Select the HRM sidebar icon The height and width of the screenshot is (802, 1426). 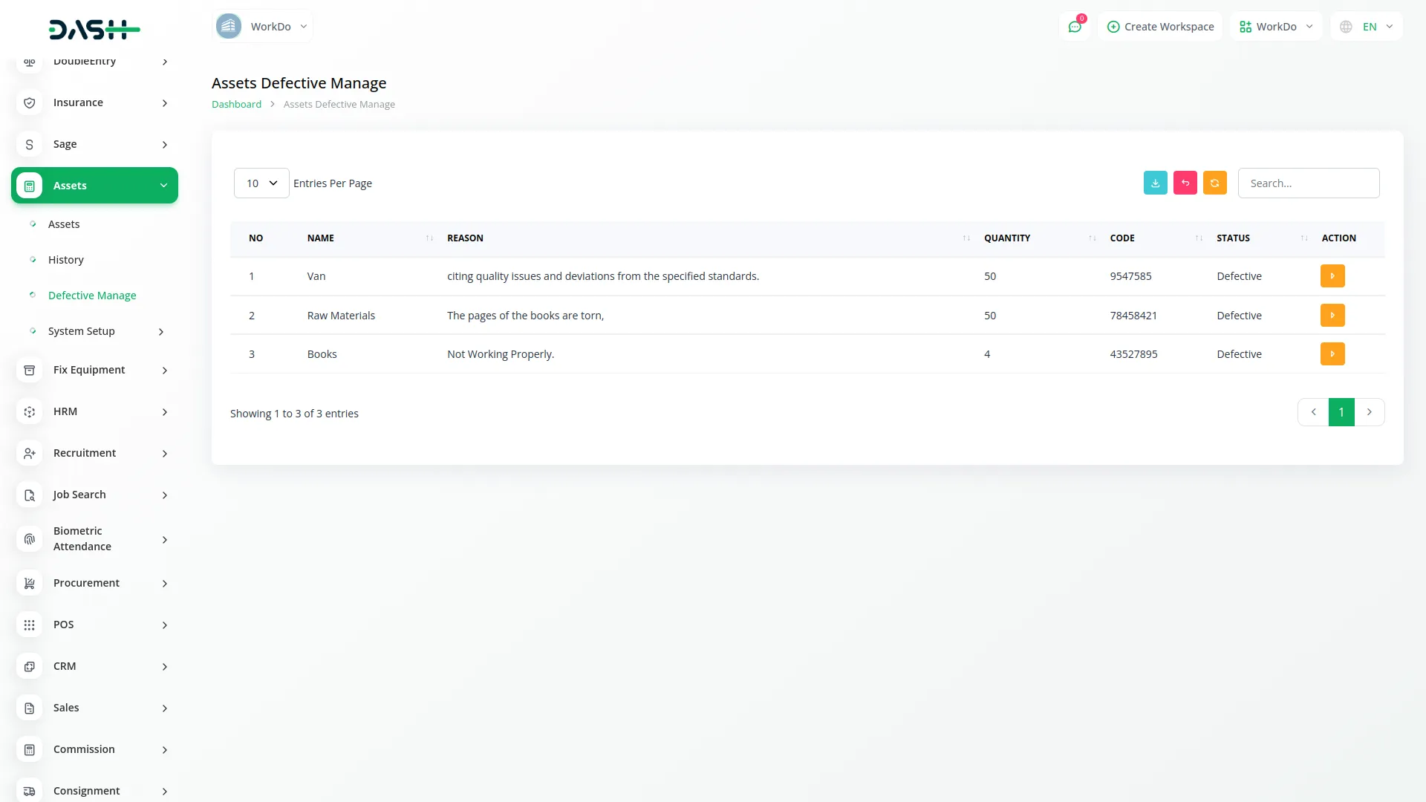click(x=29, y=411)
